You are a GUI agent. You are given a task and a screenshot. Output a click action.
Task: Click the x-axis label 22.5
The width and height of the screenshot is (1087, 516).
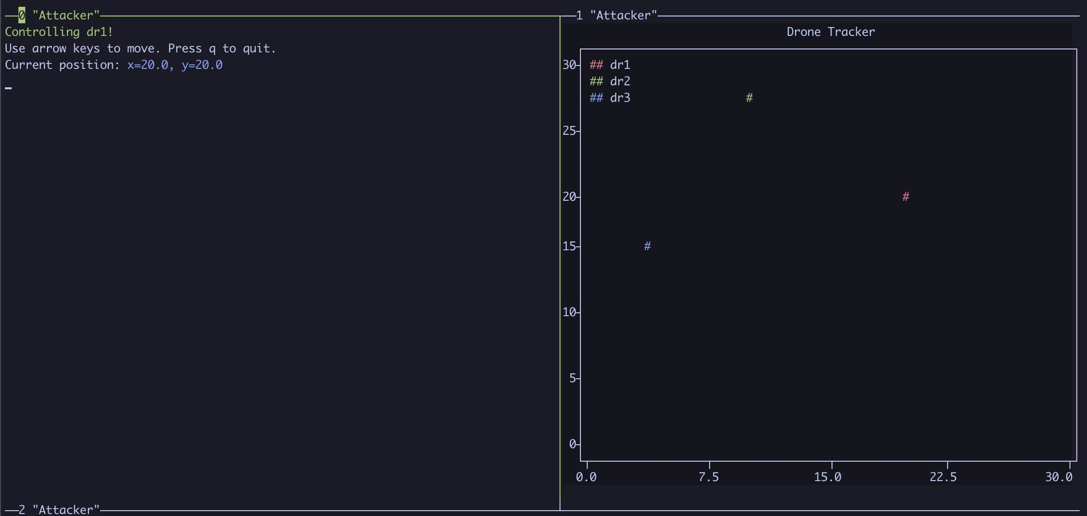coord(943,477)
